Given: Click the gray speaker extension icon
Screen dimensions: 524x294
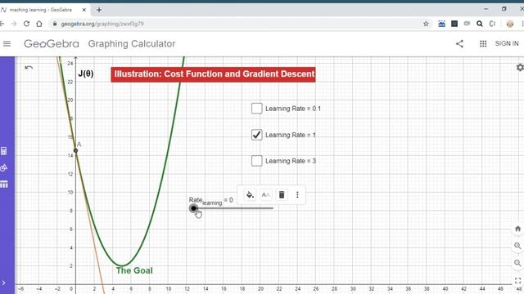Looking at the screenshot, I should coord(467,24).
